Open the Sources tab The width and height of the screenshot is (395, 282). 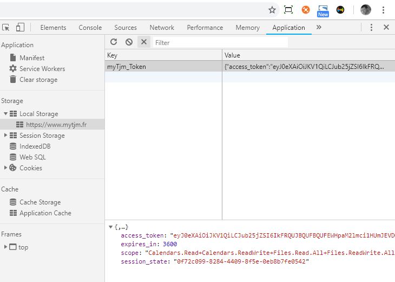[x=126, y=28]
